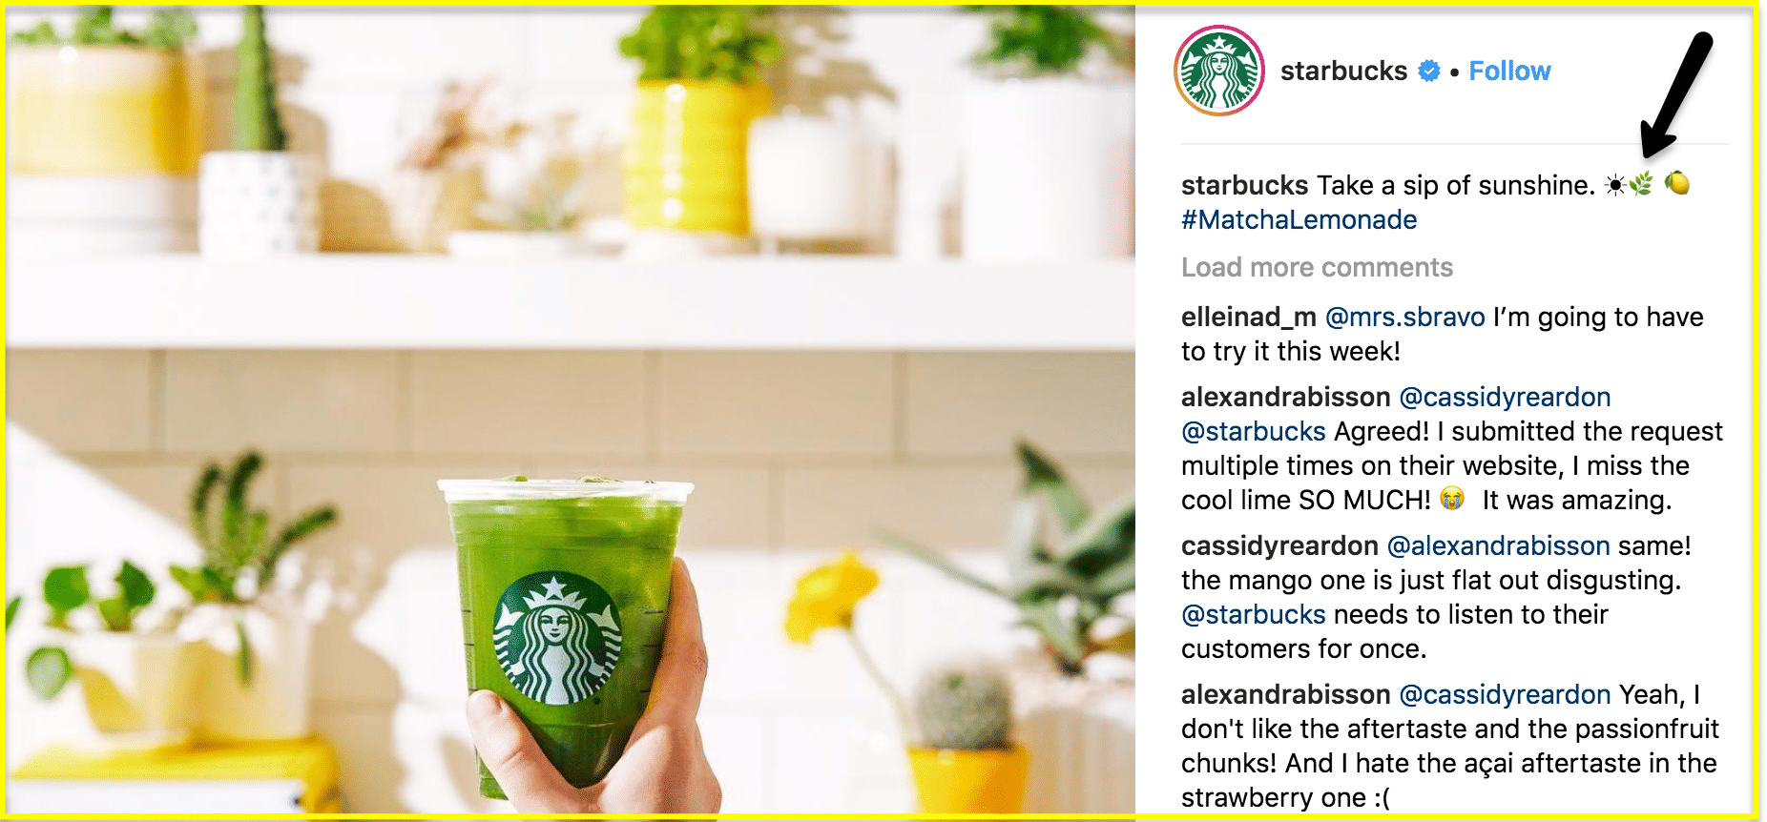This screenshot has width=1767, height=822.
Task: Open the @mrs.sbravo mention
Action: pos(1405,317)
